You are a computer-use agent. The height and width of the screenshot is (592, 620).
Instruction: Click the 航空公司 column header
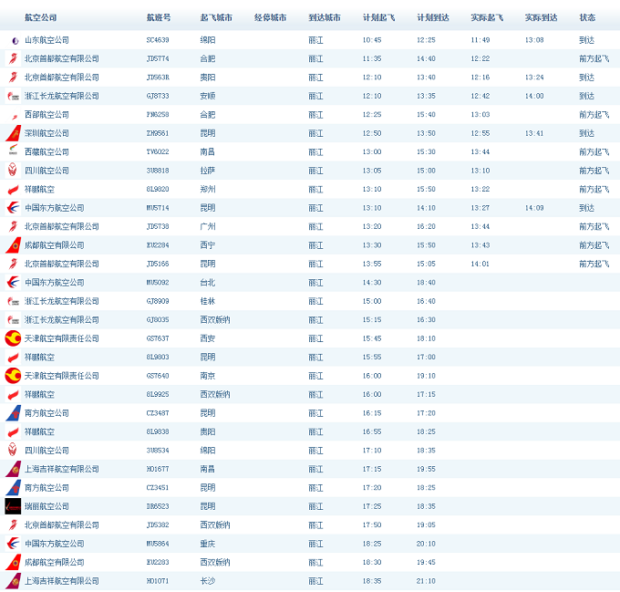[x=40, y=17]
